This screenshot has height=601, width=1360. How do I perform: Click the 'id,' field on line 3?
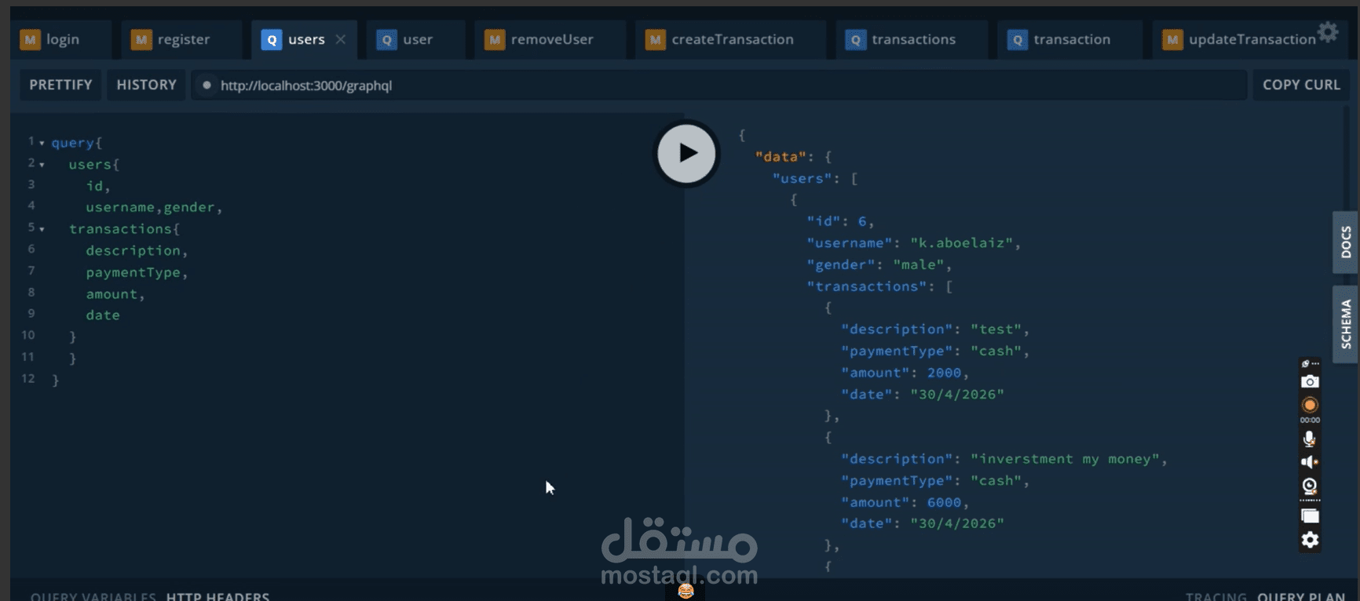[98, 186]
